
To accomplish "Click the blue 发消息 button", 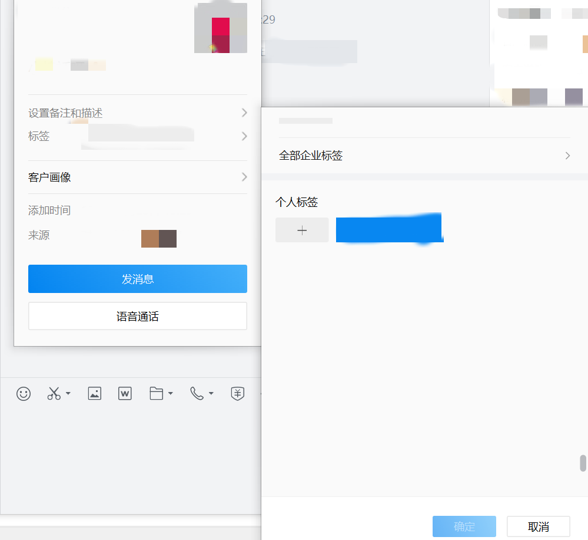I will [137, 279].
